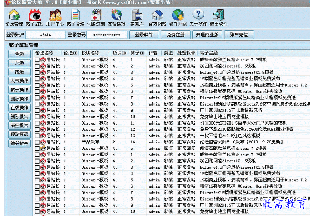Click 账户充值 button
This screenshot has width=310, height=216.
tap(239, 35)
